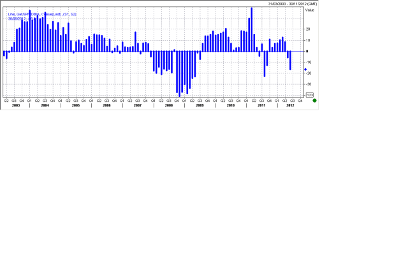The height and width of the screenshot is (257, 408).
Task: Select the 2011 year label on timeline
Action: point(261,105)
